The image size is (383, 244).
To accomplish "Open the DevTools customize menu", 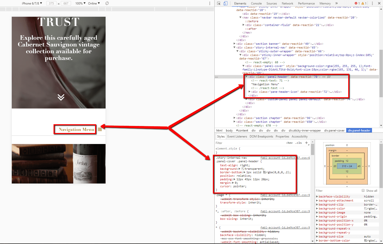I will [372, 3].
